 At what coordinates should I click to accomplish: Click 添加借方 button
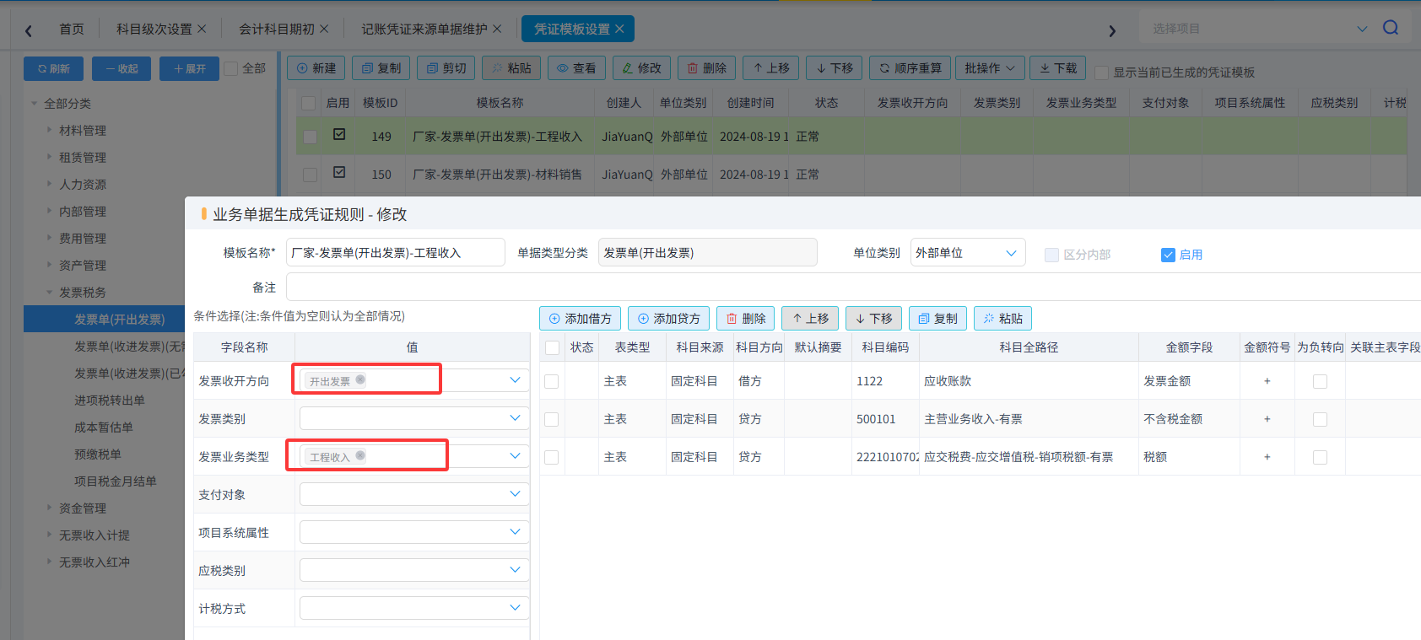581,319
